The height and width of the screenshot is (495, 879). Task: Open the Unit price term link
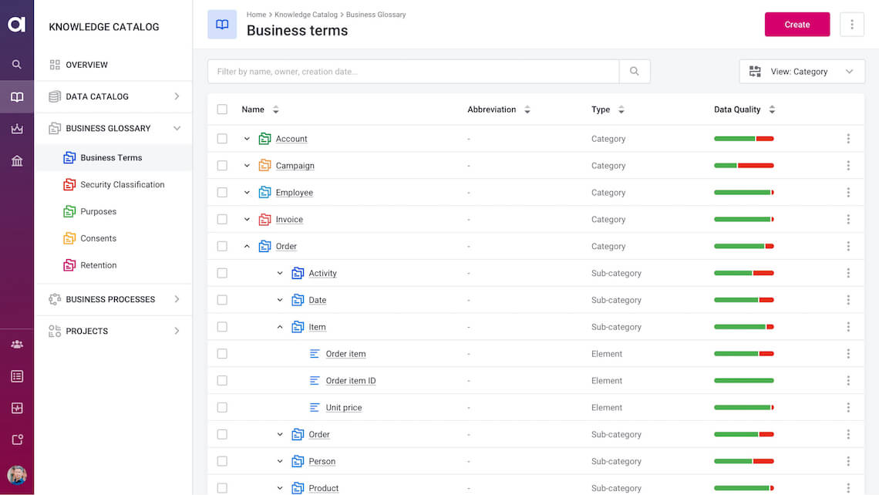point(343,408)
